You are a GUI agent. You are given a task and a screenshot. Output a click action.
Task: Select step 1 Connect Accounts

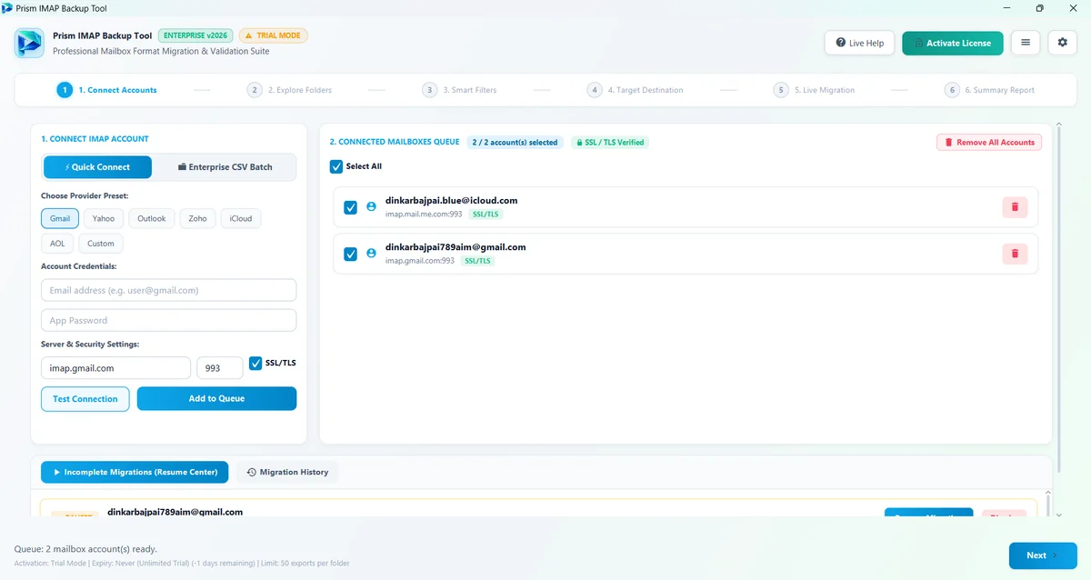click(x=106, y=90)
